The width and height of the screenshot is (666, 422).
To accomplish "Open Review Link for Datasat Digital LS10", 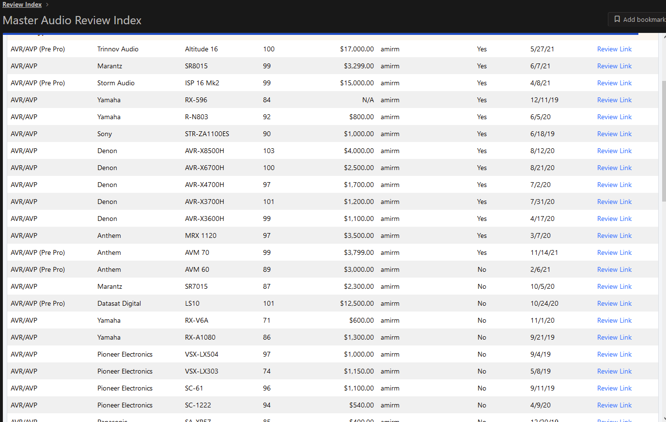I will (614, 303).
